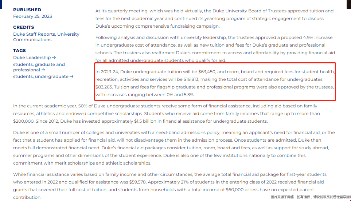Screen dimensions: 351x201
Task: Click the paragraph mentioning 4.9% increase
Action: 214,49
